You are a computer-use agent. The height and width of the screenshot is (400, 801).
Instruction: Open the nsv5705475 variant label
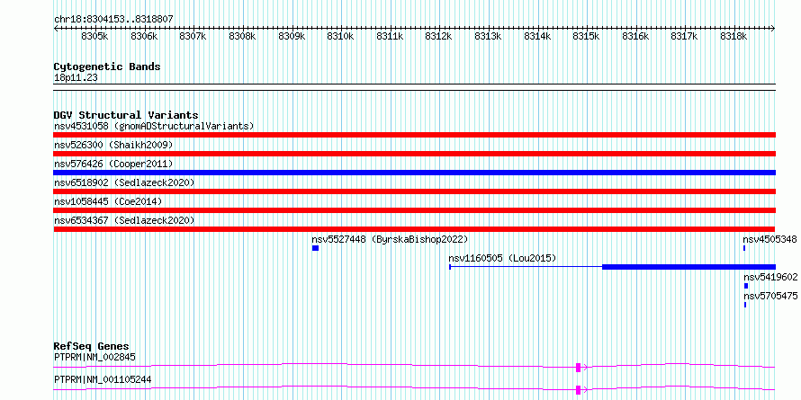769,296
